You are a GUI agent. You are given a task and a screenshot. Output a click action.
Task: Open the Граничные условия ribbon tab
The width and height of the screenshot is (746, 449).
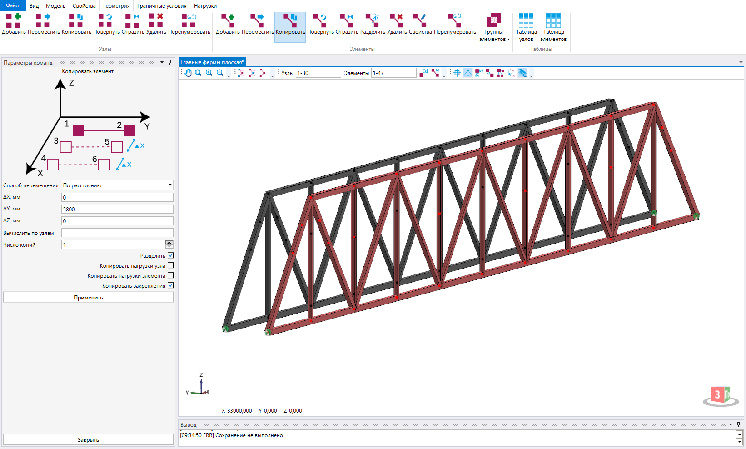[162, 6]
